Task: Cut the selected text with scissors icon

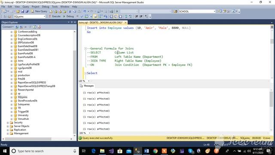Action: click(70, 12)
